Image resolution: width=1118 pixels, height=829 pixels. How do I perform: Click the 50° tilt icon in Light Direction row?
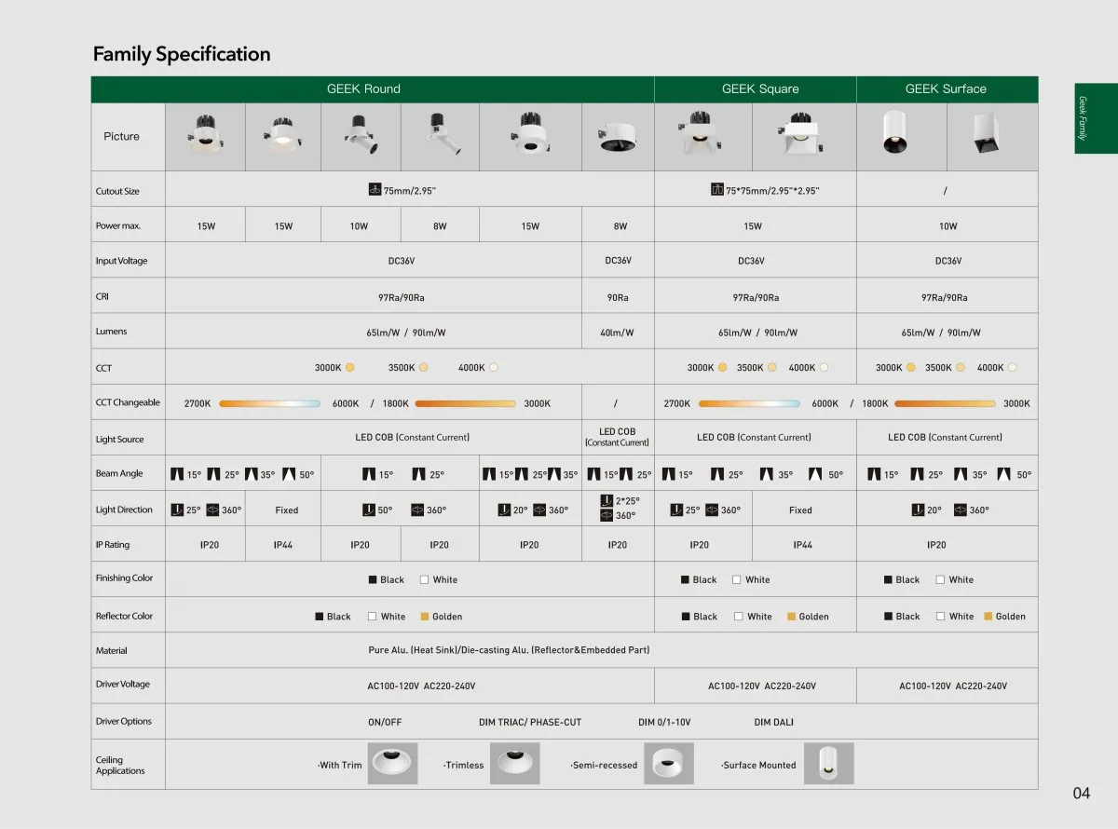point(368,510)
